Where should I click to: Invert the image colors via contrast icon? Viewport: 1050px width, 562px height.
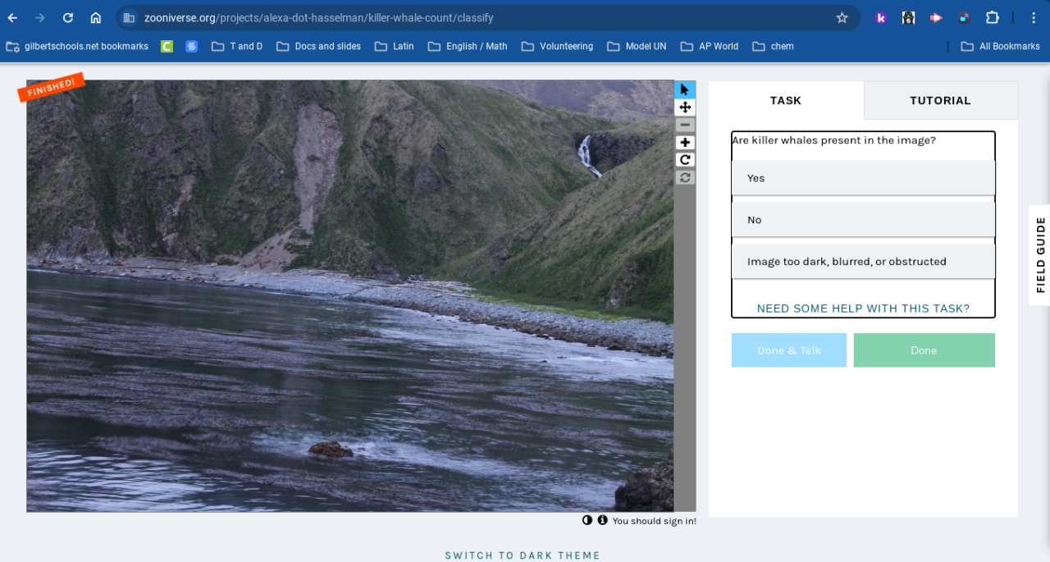pyautogui.click(x=587, y=520)
